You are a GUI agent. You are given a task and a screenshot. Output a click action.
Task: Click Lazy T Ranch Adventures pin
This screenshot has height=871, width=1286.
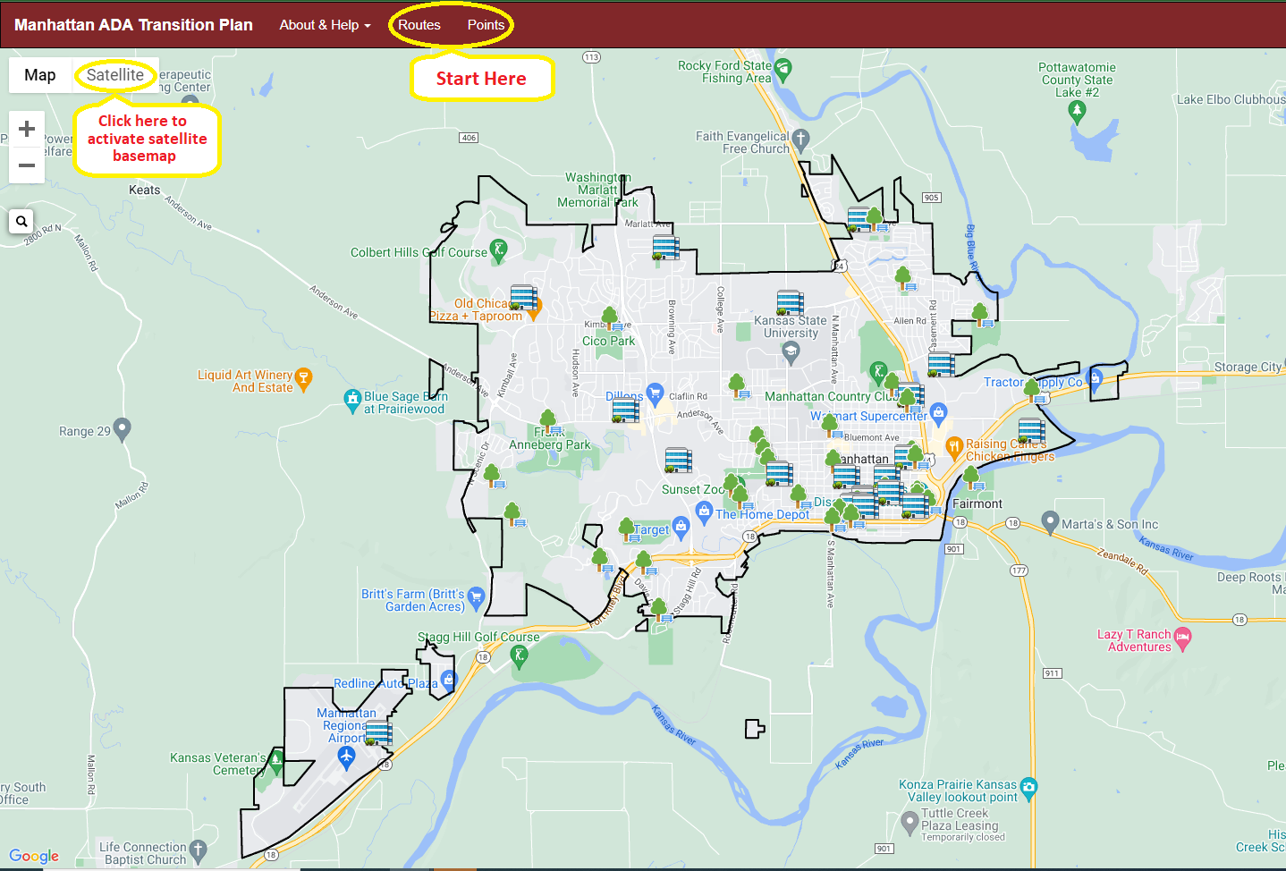coord(1183,638)
